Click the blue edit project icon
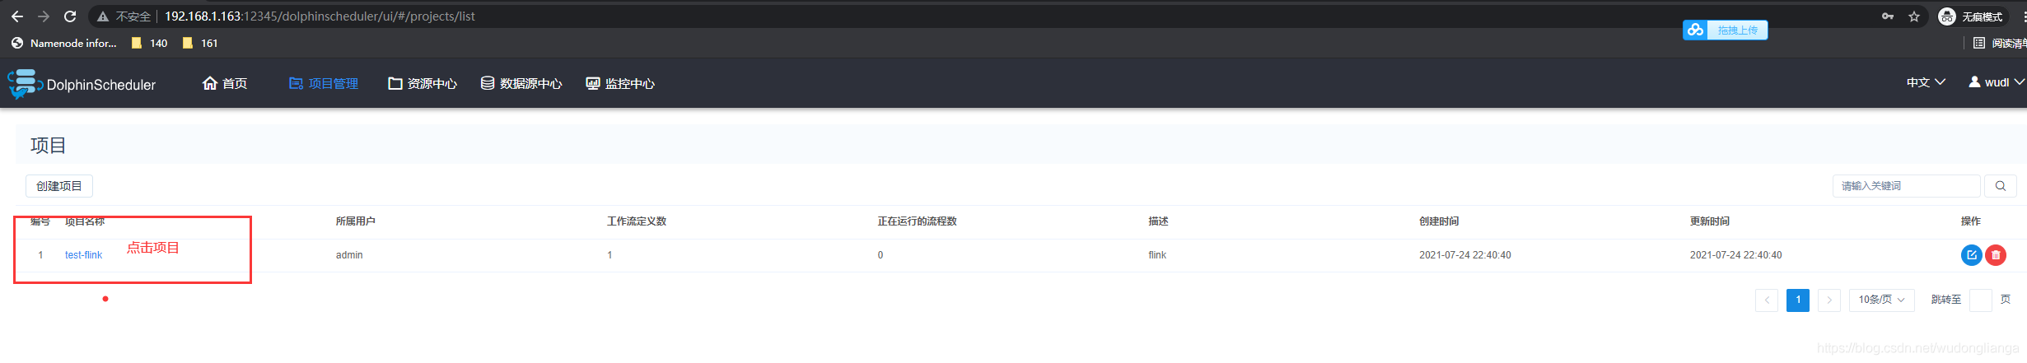2027x363 pixels. click(x=1971, y=255)
